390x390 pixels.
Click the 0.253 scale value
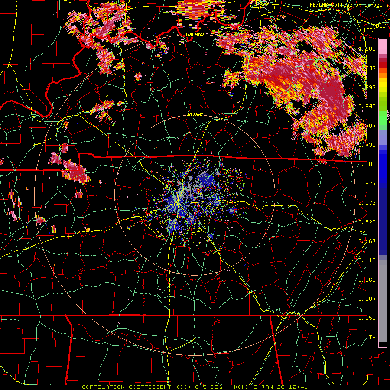pos(367,318)
